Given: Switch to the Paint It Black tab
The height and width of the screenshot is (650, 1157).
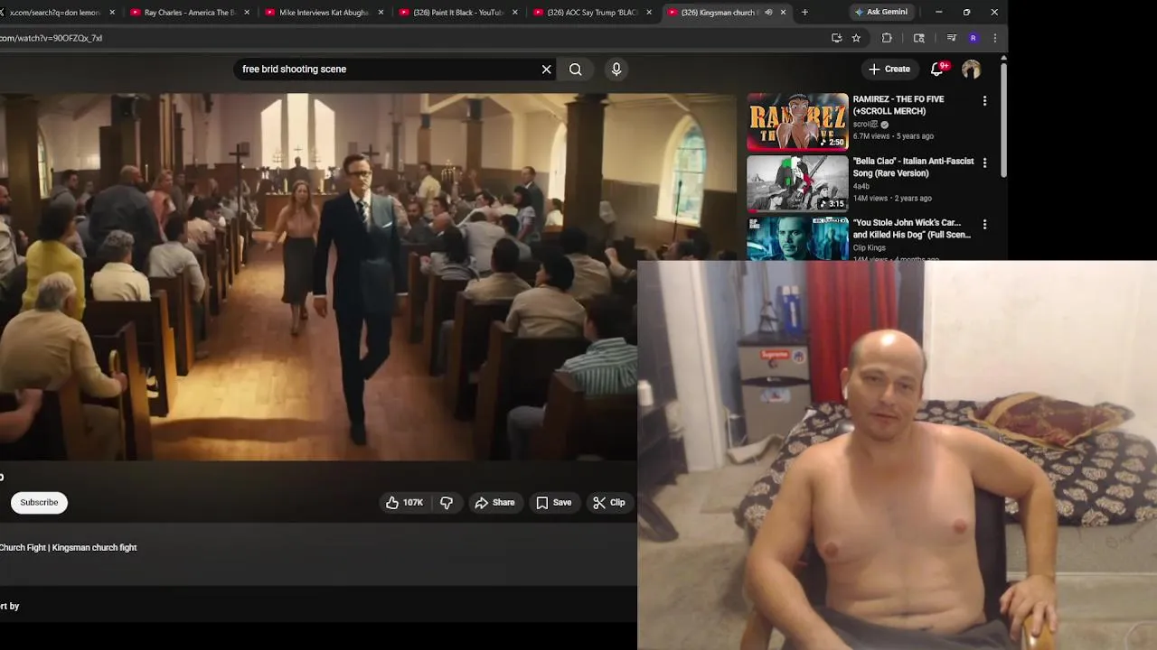Looking at the screenshot, I should click(457, 13).
